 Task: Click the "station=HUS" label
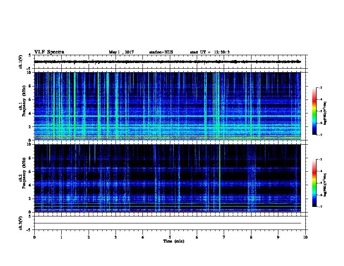click(161, 52)
